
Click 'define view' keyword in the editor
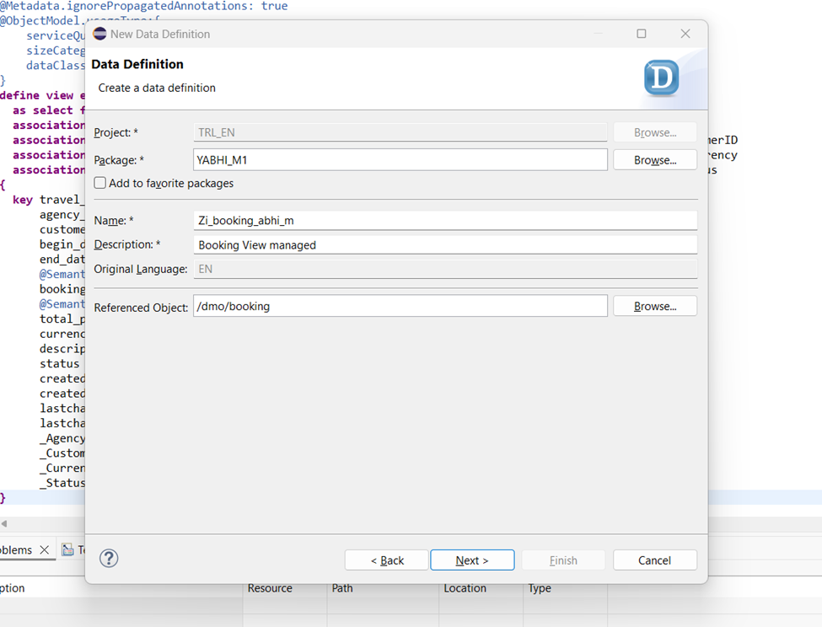point(37,95)
